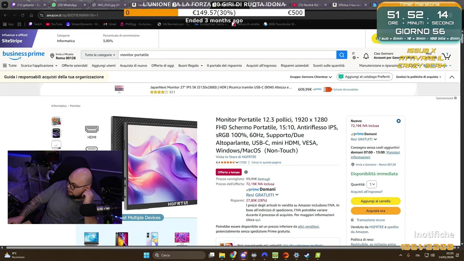Image resolution: width=464 pixels, height=261 pixels.
Task: Expand Scarica l'applicazione menu
Action: [x=39, y=66]
